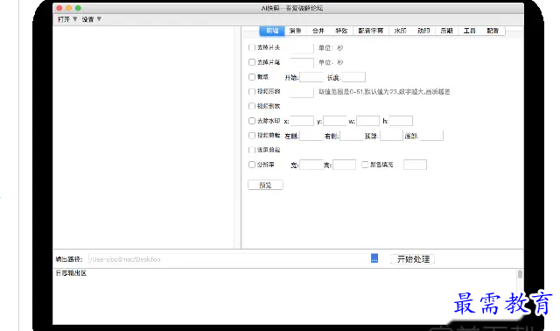Screen dimensions: 560x331
Task: Enable the 去掉片尾 checkbox
Action: pos(252,62)
